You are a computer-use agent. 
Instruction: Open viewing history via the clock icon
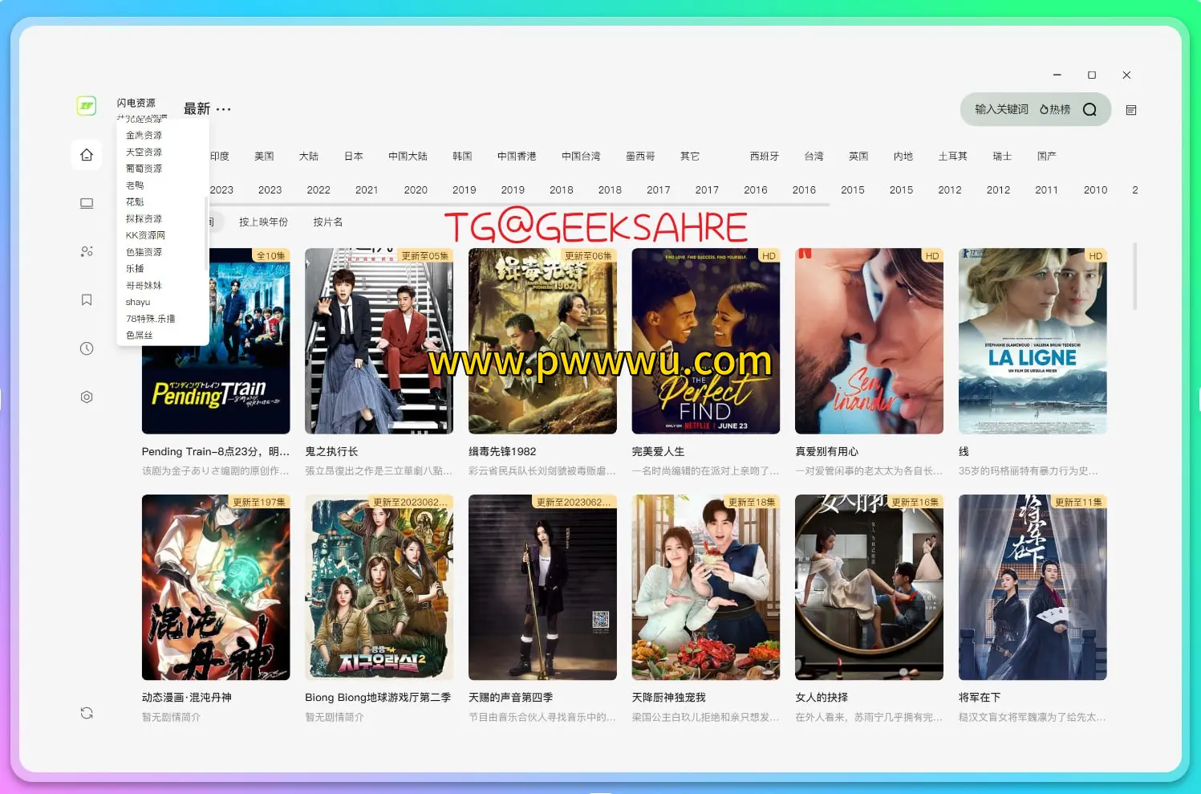point(86,348)
